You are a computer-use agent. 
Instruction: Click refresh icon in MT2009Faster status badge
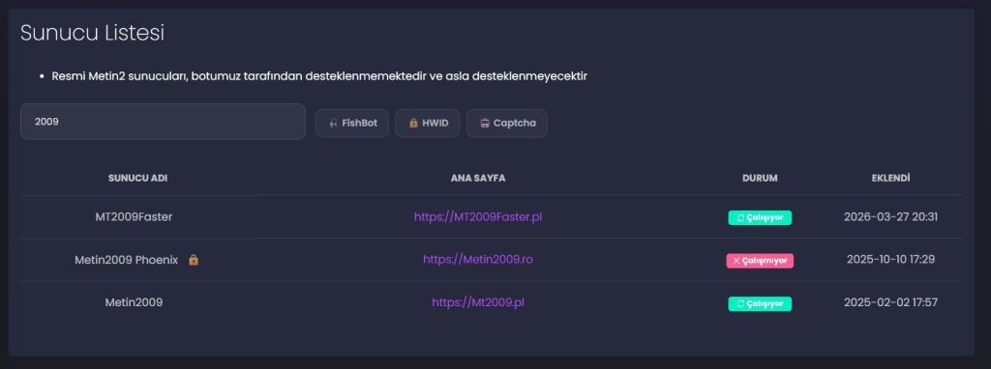tap(740, 218)
